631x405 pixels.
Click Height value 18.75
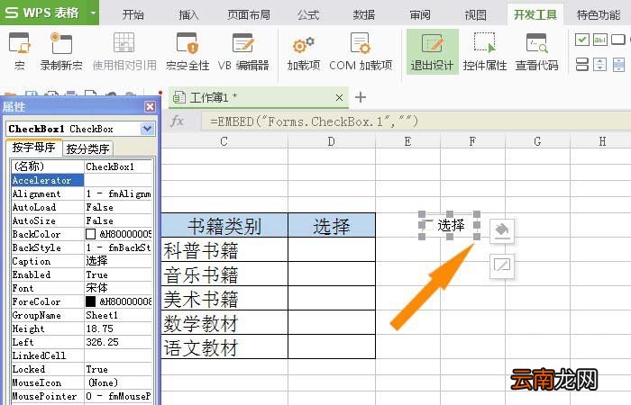point(118,328)
